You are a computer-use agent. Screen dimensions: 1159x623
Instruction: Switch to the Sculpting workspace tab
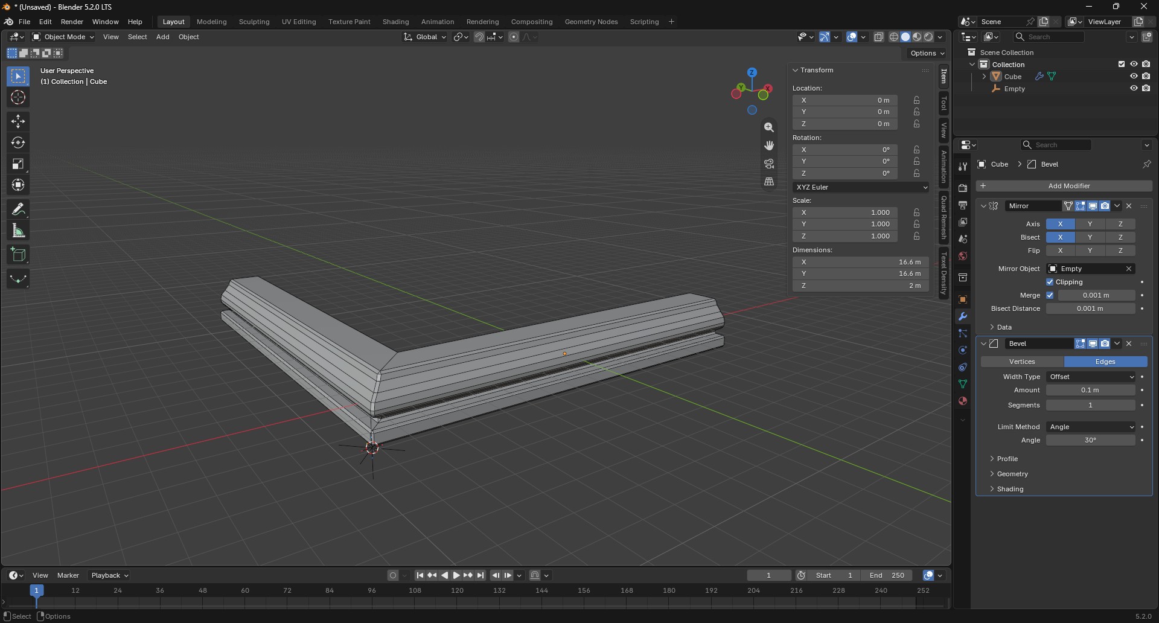click(x=254, y=22)
